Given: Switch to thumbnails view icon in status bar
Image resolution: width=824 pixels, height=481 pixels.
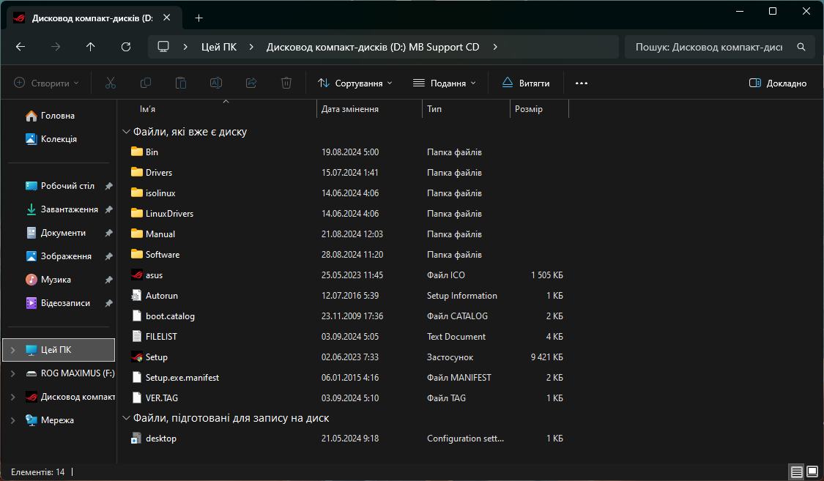Looking at the screenshot, I should [x=812, y=471].
